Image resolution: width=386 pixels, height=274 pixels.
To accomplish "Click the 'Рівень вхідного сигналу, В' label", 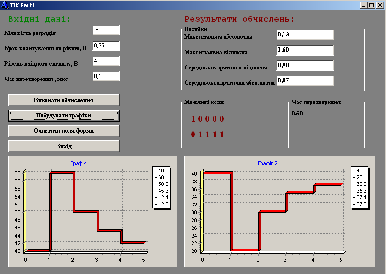I will [41, 64].
